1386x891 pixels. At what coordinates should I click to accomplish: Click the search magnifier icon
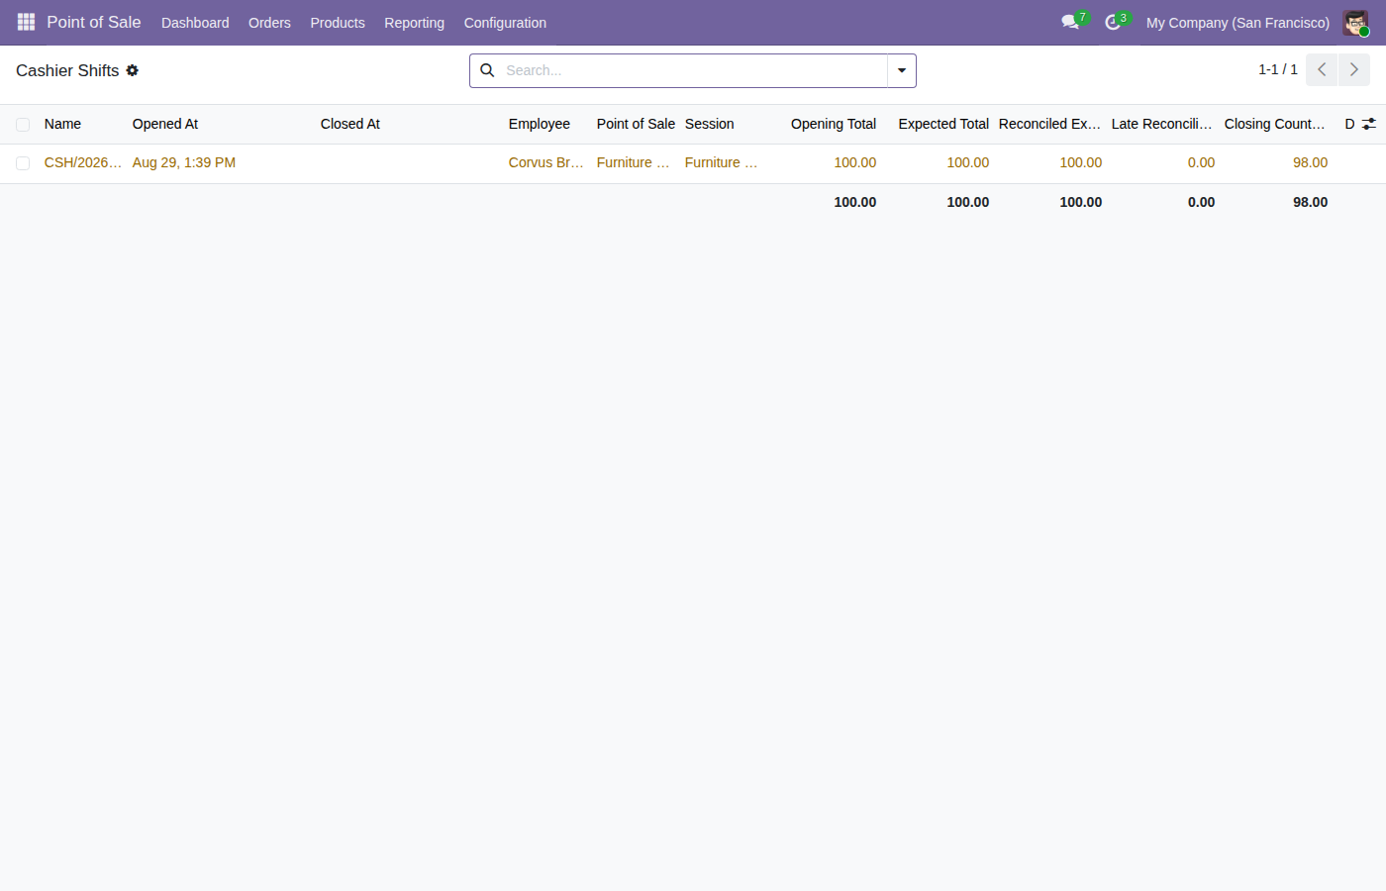[487, 70]
